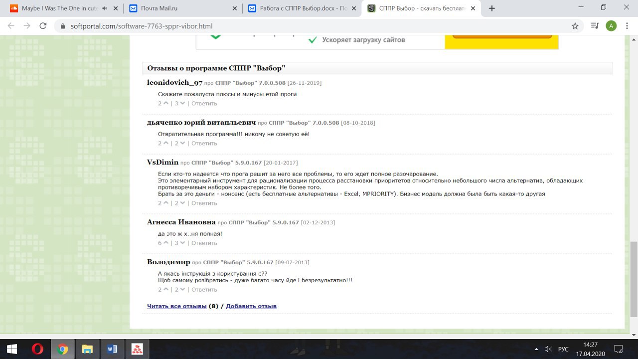Upvote Володимир's review
The height and width of the screenshot is (359, 638).
pos(166,289)
